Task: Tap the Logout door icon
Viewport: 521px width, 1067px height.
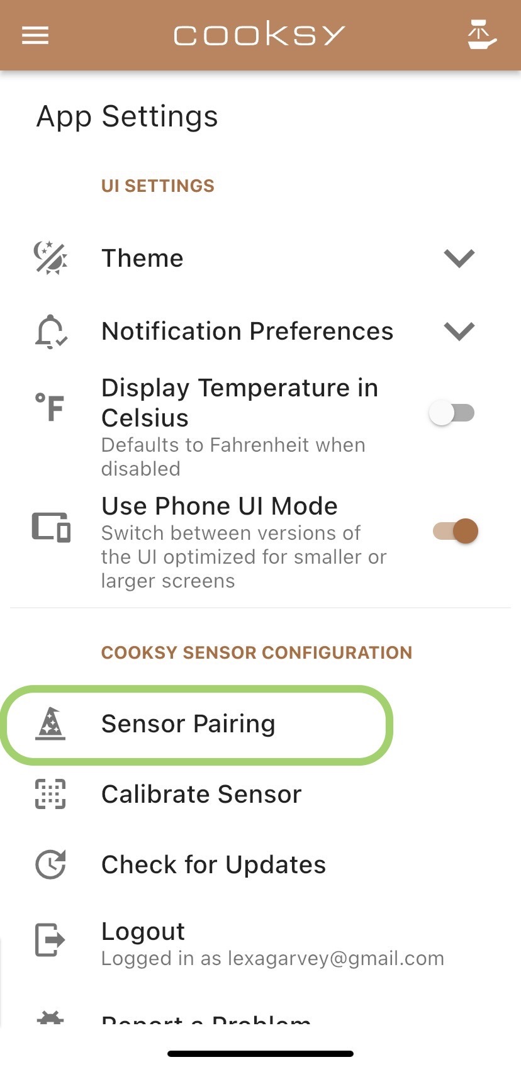Action: tap(50, 940)
